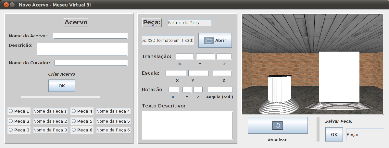Click the Nome da Peça 4 field

(x=113, y=111)
